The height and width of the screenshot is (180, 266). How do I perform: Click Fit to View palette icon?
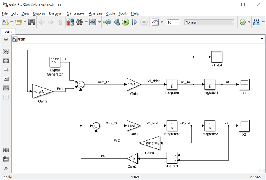(6, 60)
